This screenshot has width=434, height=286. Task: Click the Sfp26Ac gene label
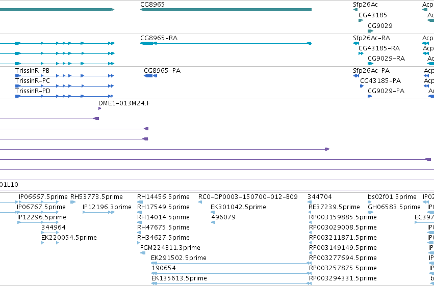[365, 5]
